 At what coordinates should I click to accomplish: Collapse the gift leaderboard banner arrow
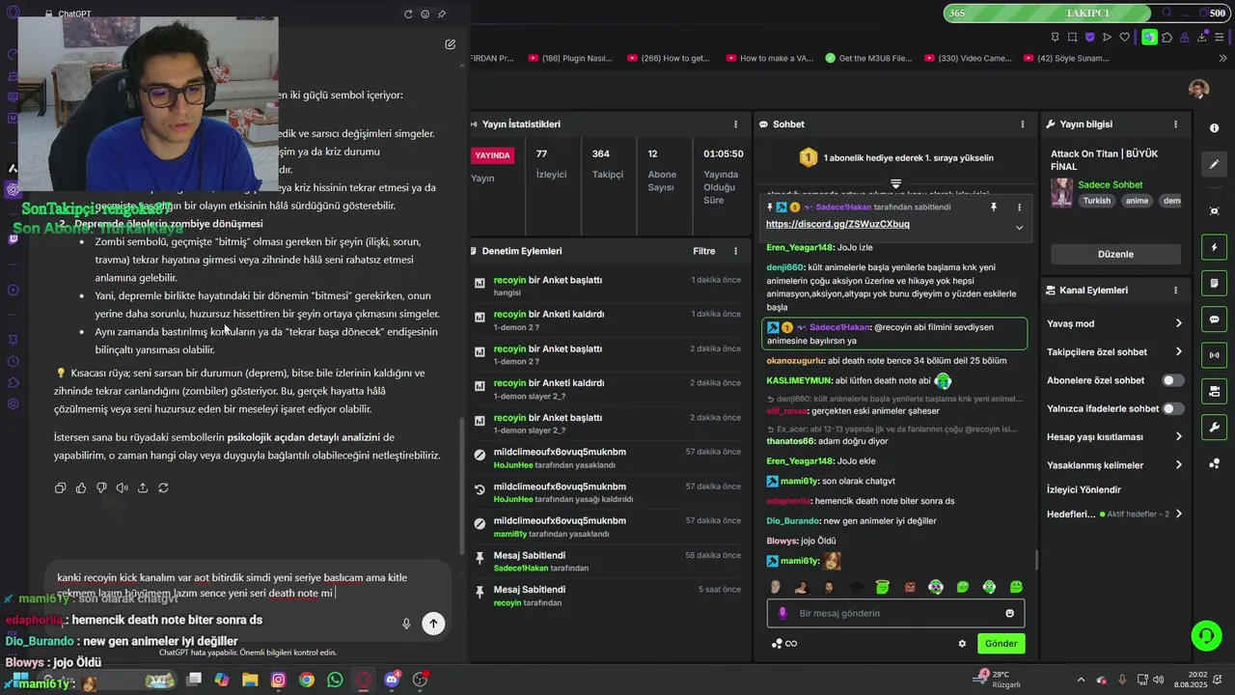(x=895, y=183)
